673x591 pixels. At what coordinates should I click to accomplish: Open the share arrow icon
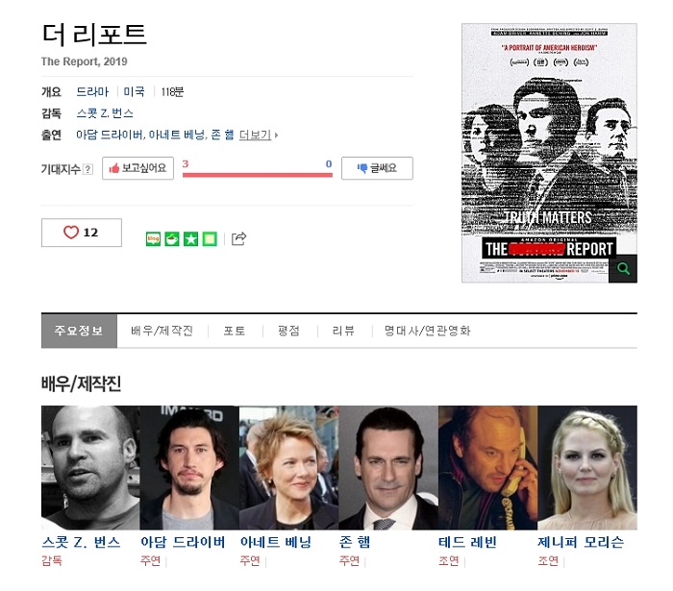pyautogui.click(x=239, y=238)
